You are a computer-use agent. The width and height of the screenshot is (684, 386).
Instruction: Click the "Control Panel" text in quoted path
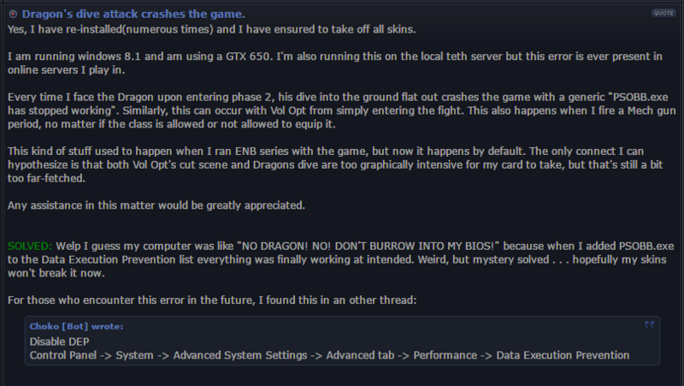pyautogui.click(x=63, y=355)
